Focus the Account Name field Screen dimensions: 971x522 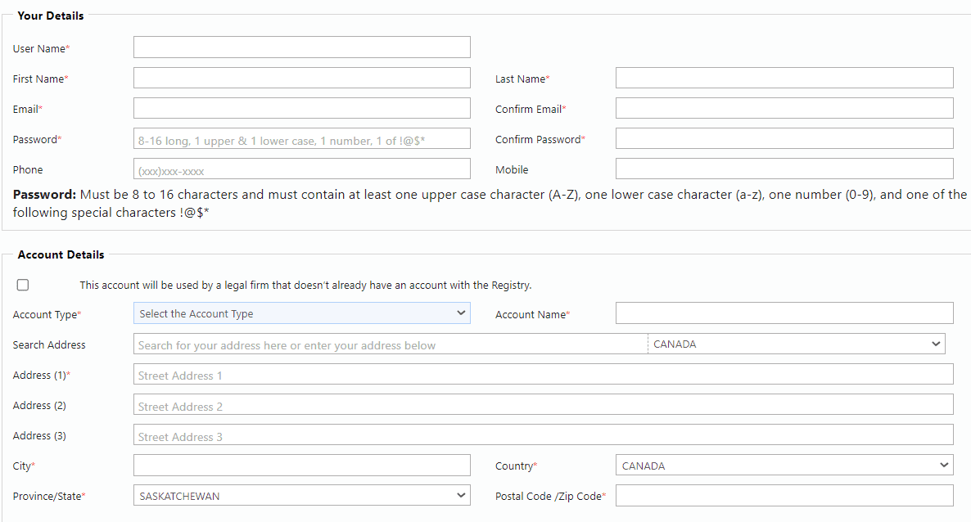coord(784,313)
